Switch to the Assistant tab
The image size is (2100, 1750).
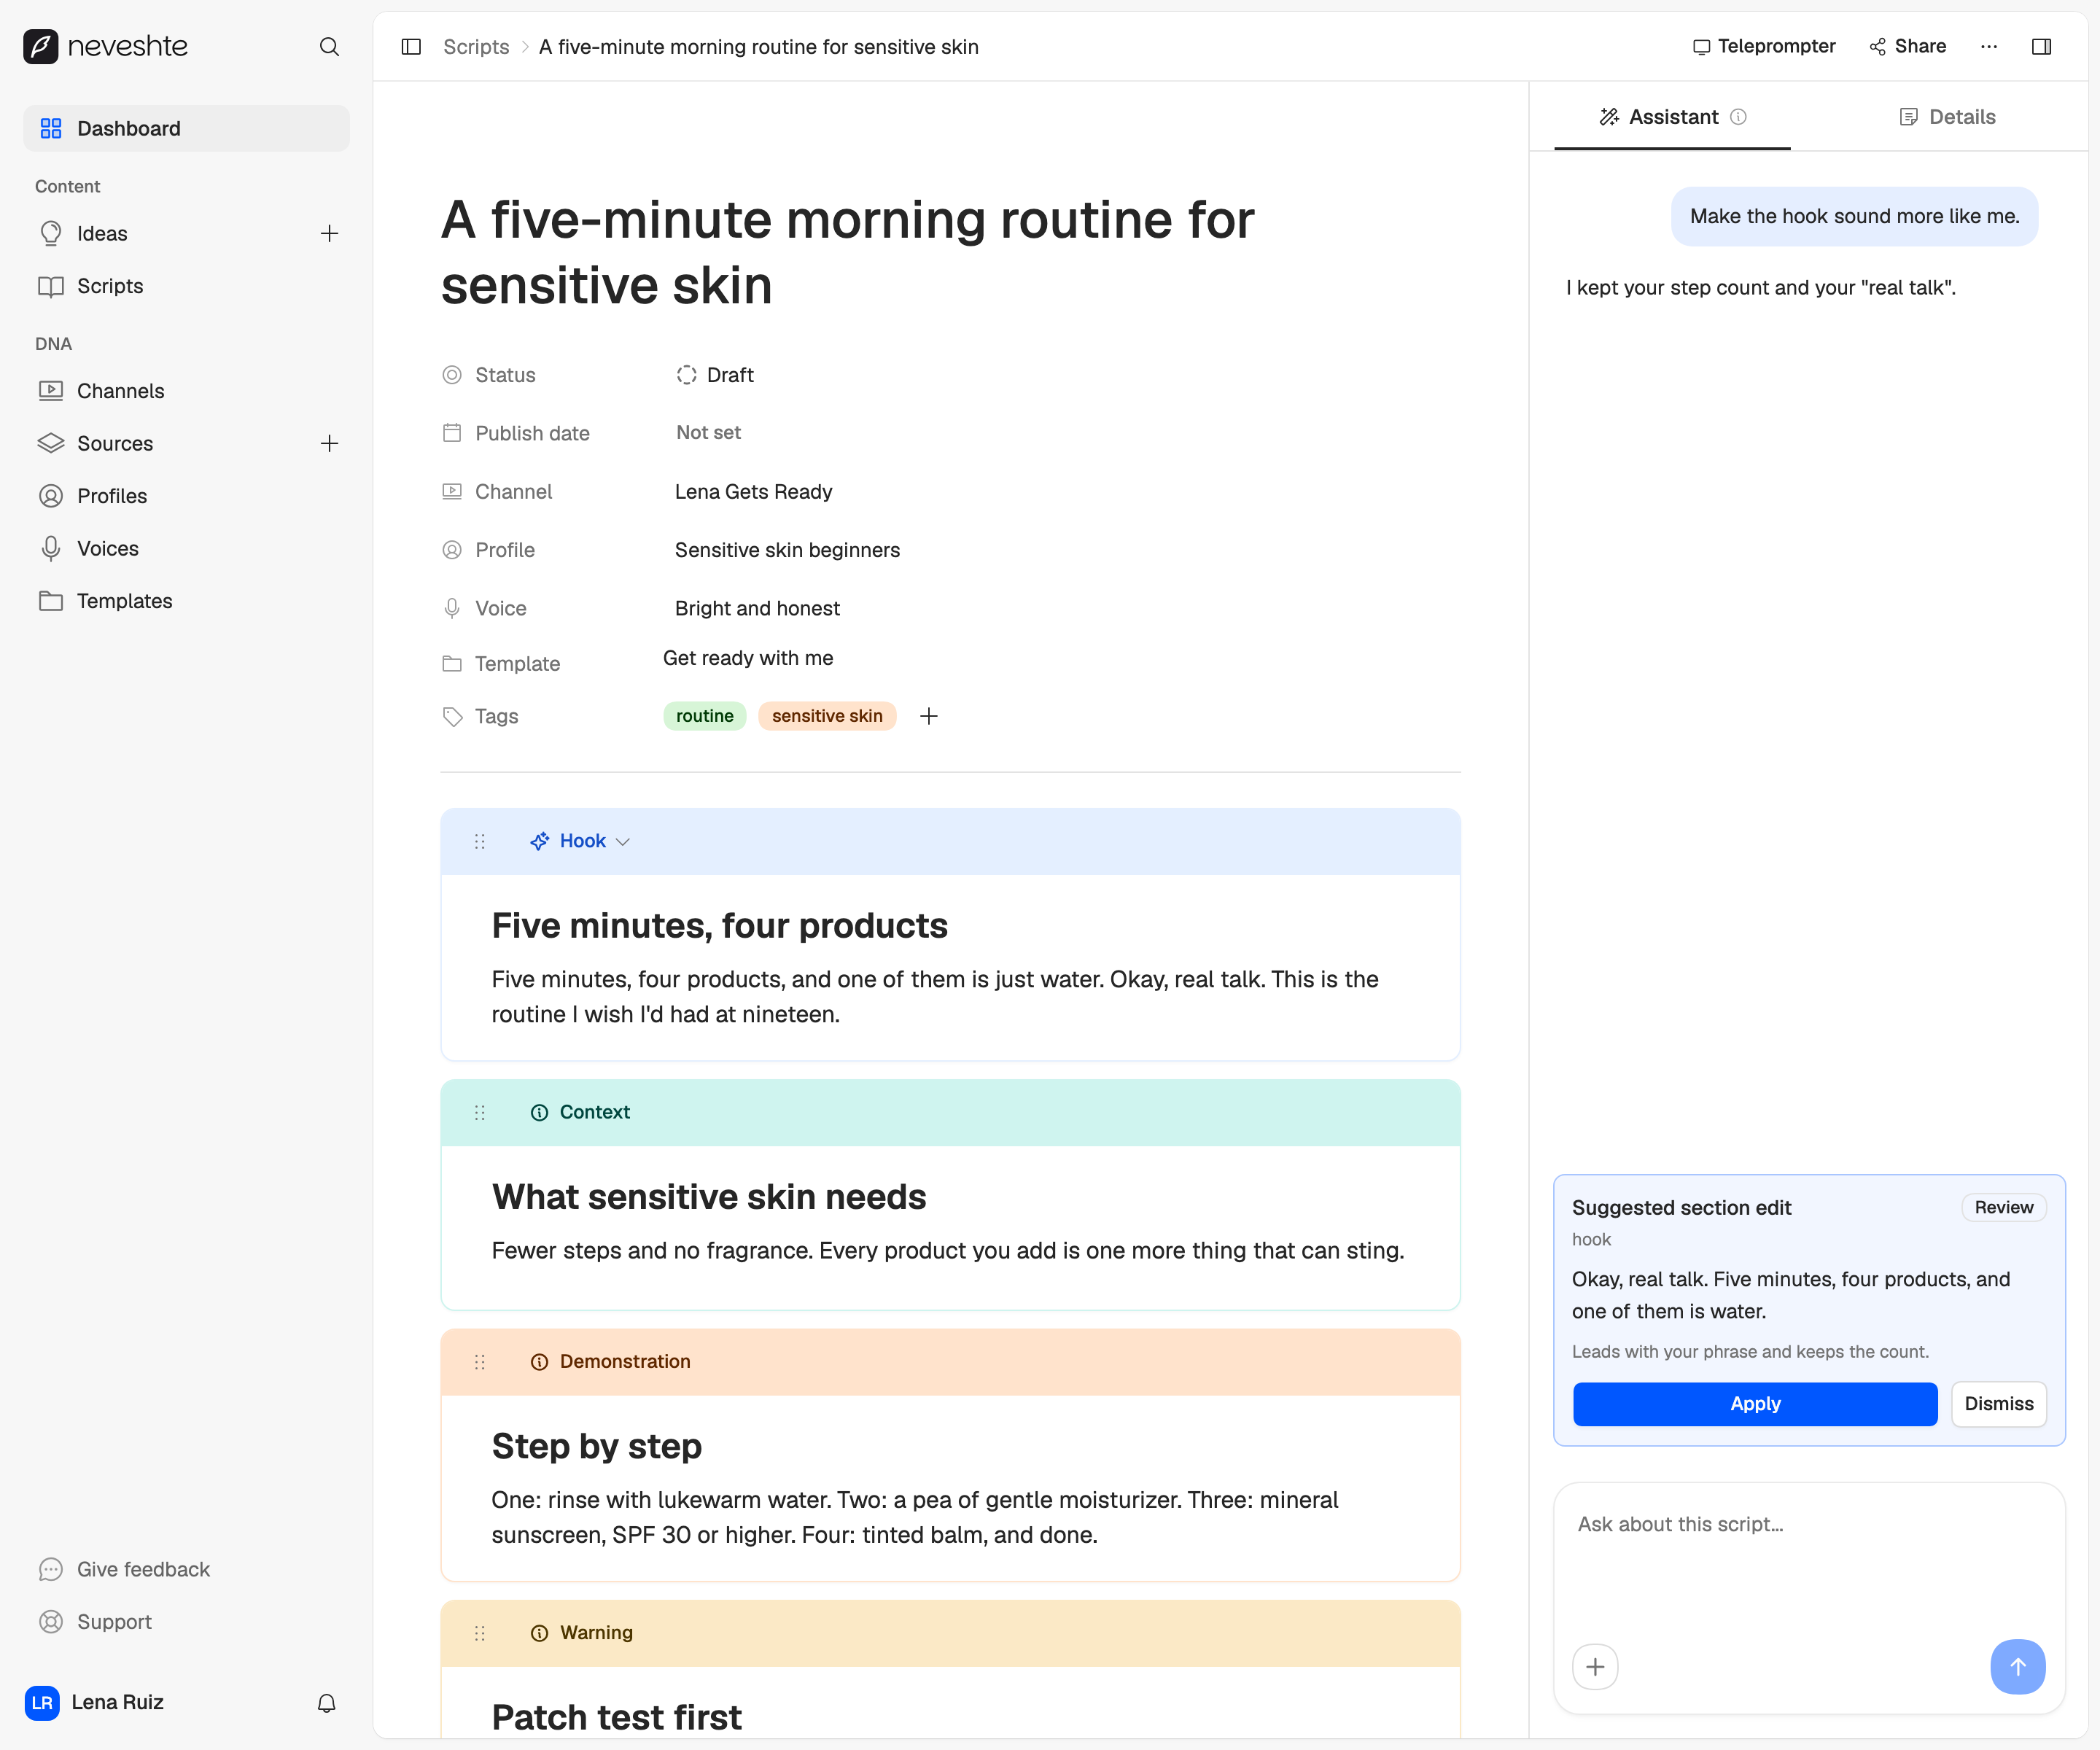click(x=1672, y=117)
